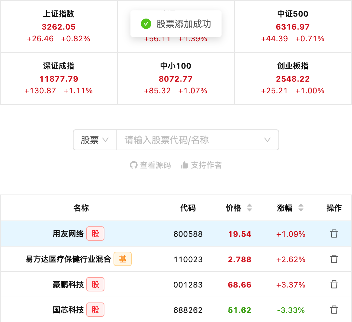Open the 上证指数 index card
The height and width of the screenshot is (322, 352).
click(59, 26)
